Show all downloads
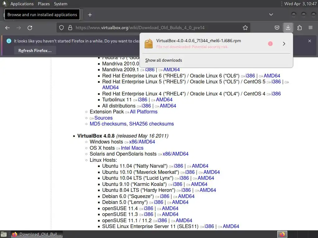Viewport: 318px width, 238px height. (164, 60)
